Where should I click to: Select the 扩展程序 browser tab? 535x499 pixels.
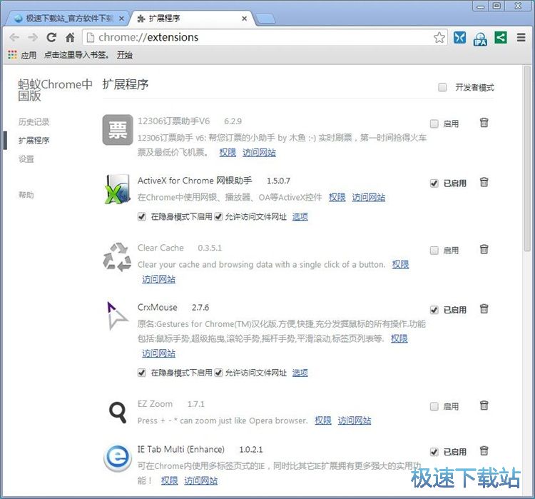tap(191, 19)
